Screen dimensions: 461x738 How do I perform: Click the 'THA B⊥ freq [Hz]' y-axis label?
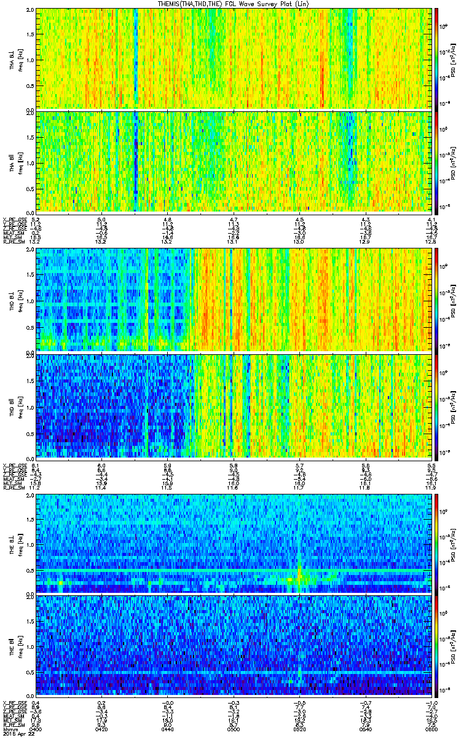coord(16,59)
